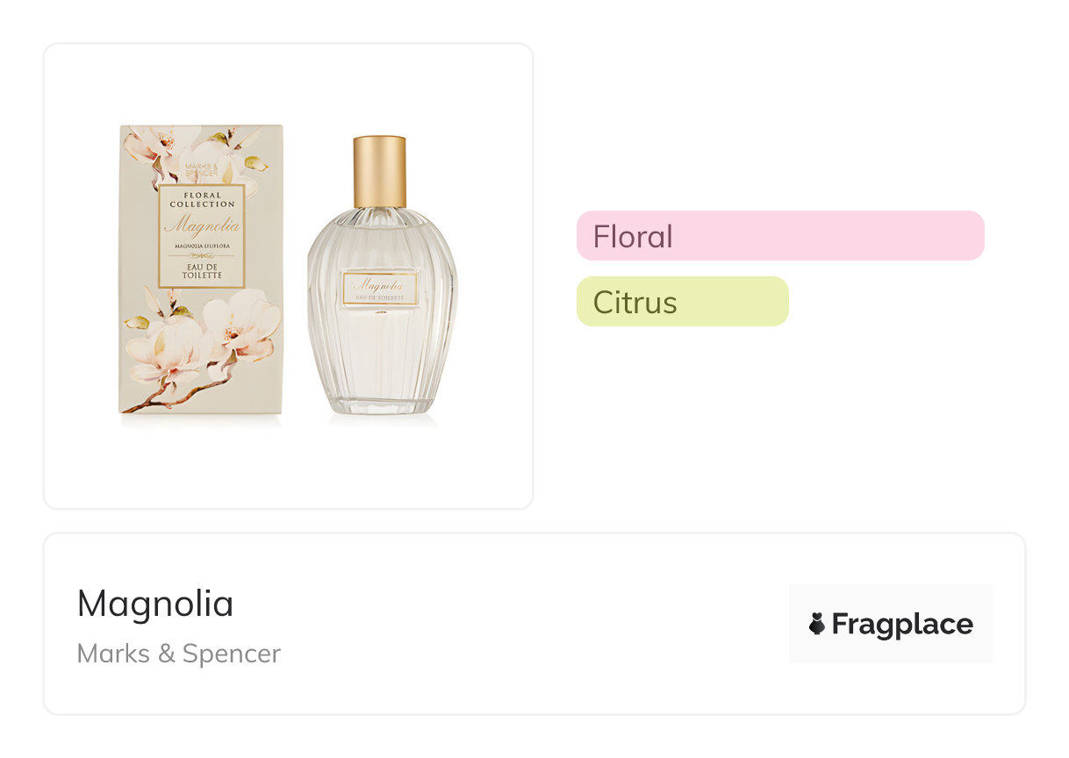Select the pink Floral accord tag
The width and height of the screenshot is (1069, 758).
[779, 236]
